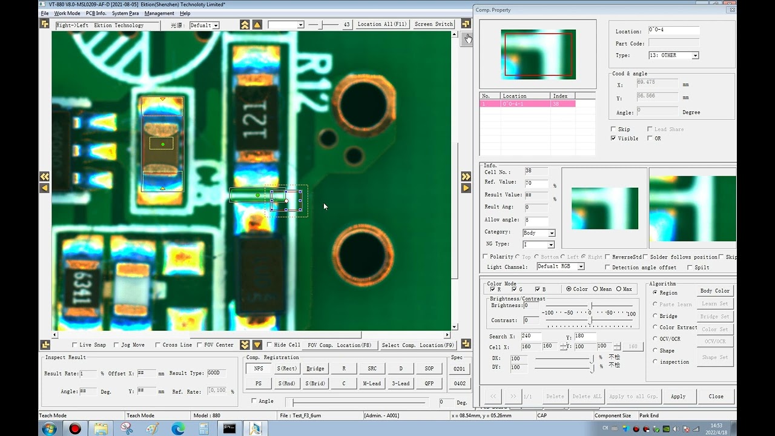Click the double-right arrow fast move icon
775x436 pixels.
(466, 176)
